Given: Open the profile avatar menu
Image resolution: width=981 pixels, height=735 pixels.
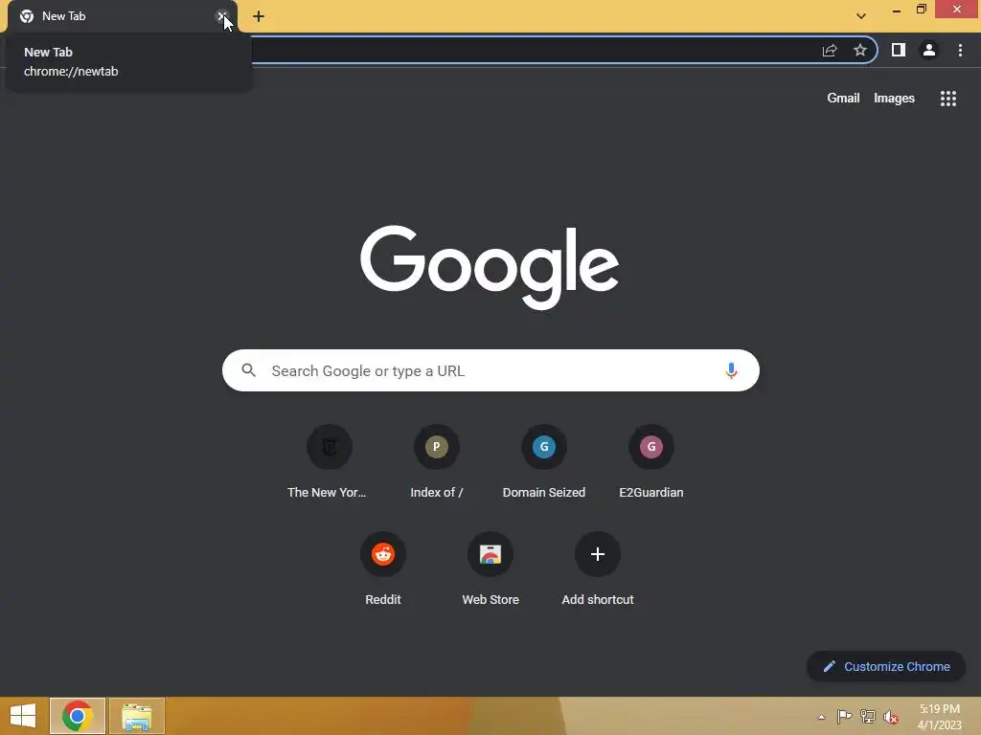Looking at the screenshot, I should 929,50.
